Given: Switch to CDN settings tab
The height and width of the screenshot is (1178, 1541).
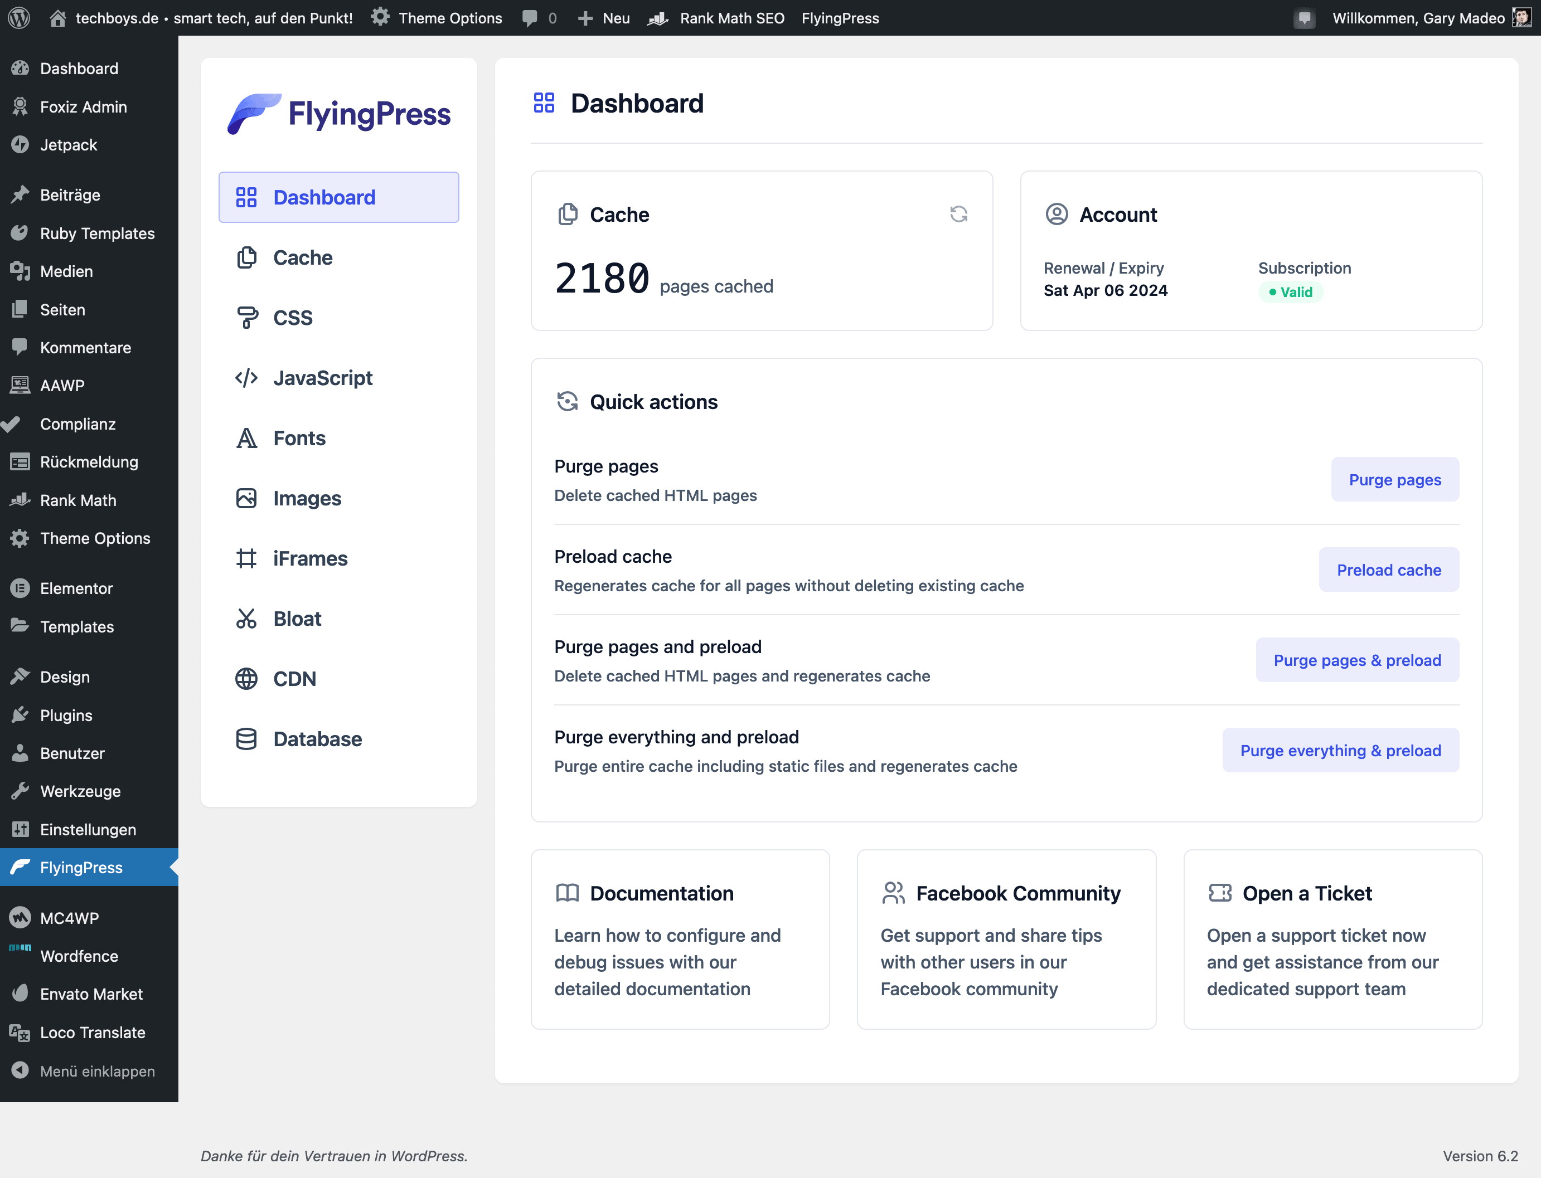Looking at the screenshot, I should click(x=339, y=679).
